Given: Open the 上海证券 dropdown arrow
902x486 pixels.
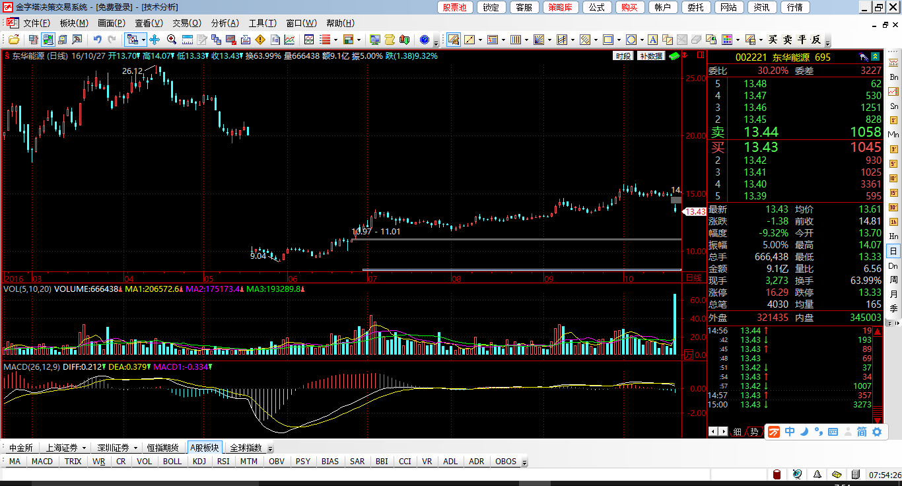Looking at the screenshot, I should pyautogui.click(x=83, y=448).
